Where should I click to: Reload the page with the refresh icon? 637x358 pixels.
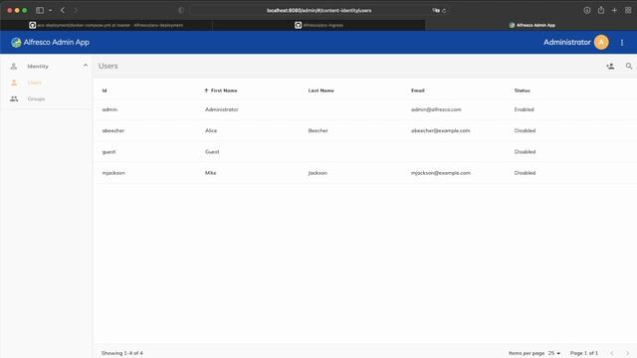tap(444, 11)
